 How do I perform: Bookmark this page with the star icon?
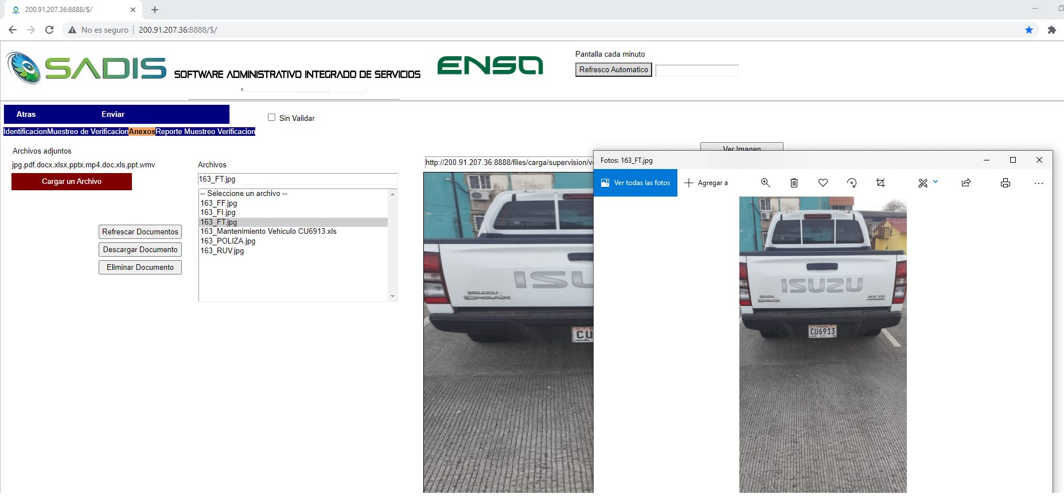(1029, 30)
